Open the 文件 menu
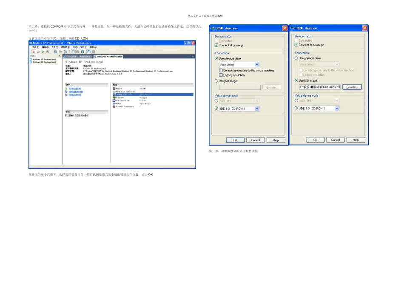This screenshot has height=286, width=404. pos(36,47)
